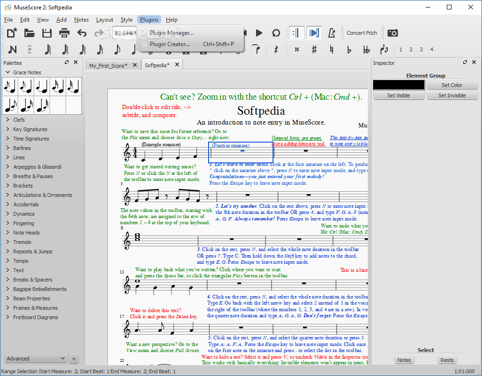Flip note direction icon

tap(384, 49)
